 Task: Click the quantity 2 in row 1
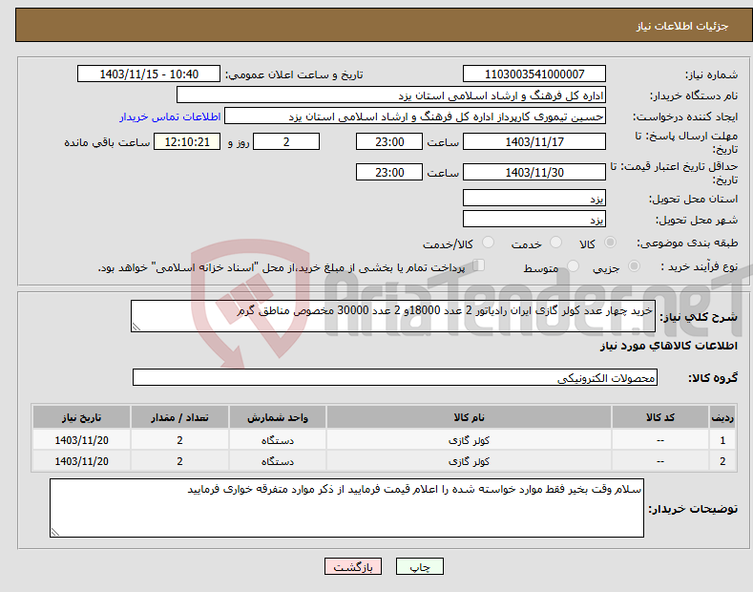coord(179,440)
